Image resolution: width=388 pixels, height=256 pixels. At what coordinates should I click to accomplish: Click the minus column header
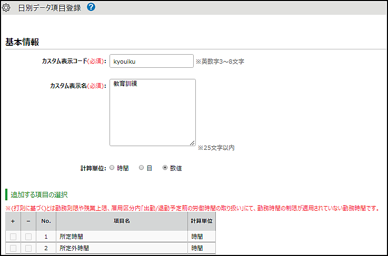point(28,221)
